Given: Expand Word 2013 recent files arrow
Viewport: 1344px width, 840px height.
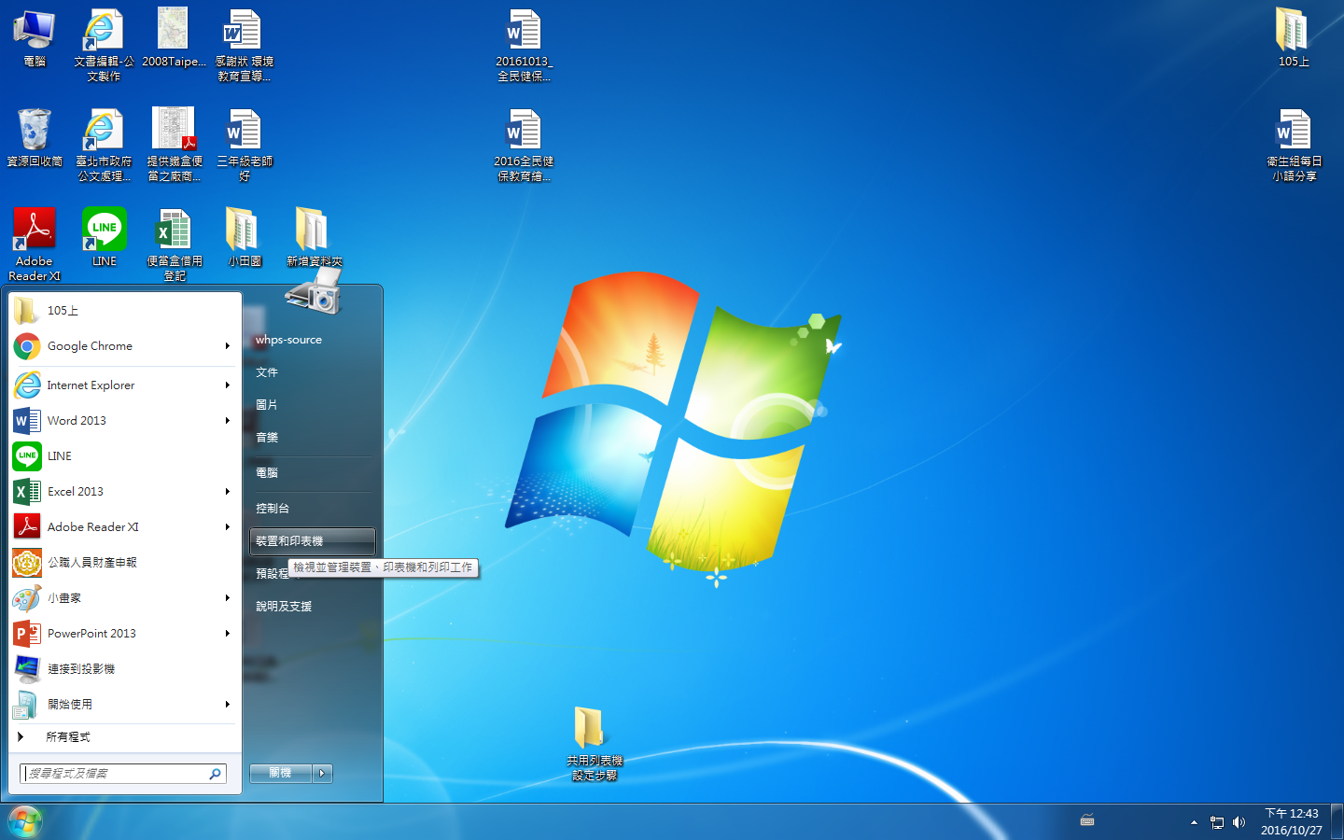Looking at the screenshot, I should point(227,421).
